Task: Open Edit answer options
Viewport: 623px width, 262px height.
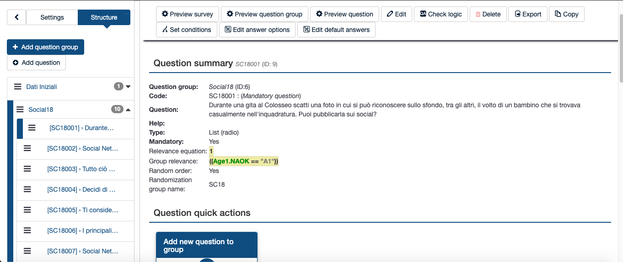Action: point(257,30)
